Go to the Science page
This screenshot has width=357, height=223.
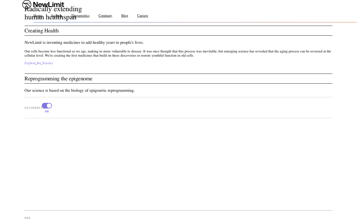click(57, 16)
